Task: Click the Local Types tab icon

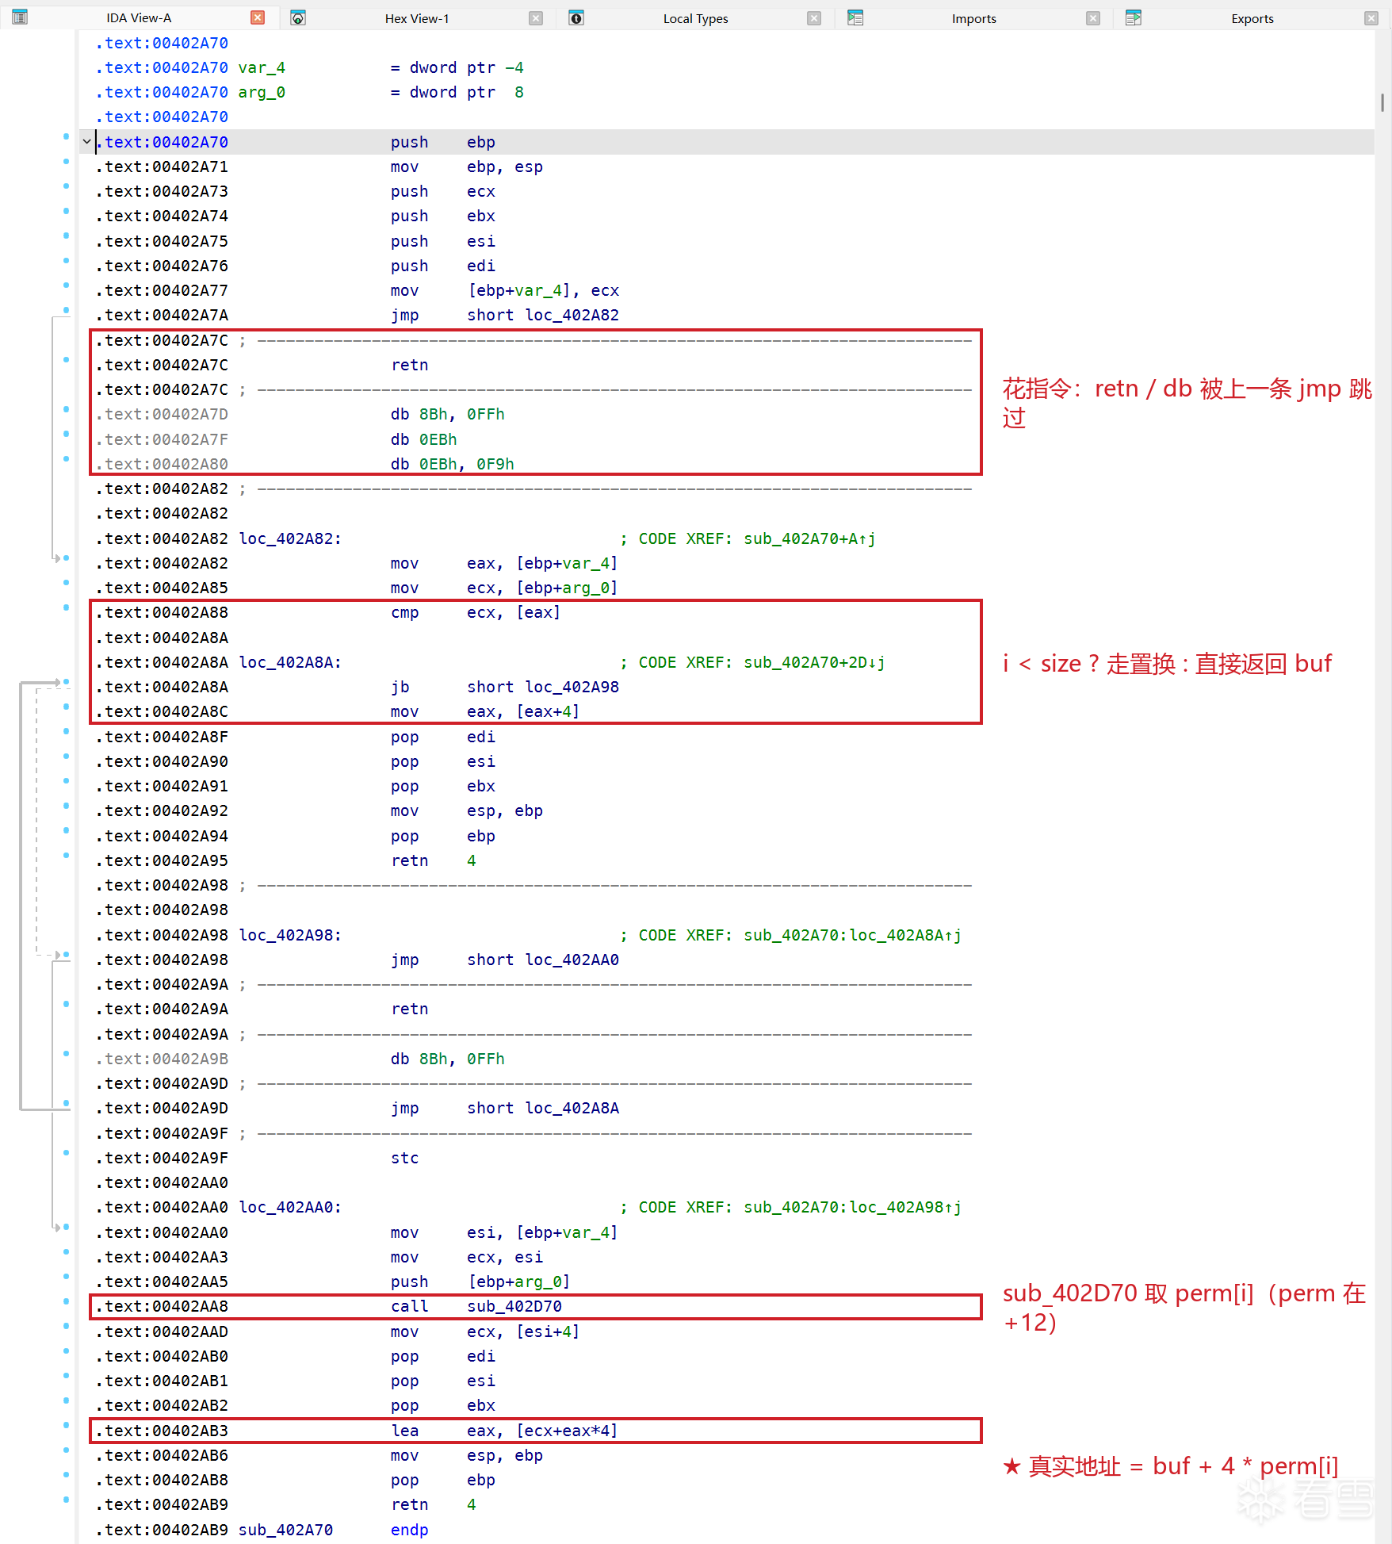Action: (576, 18)
